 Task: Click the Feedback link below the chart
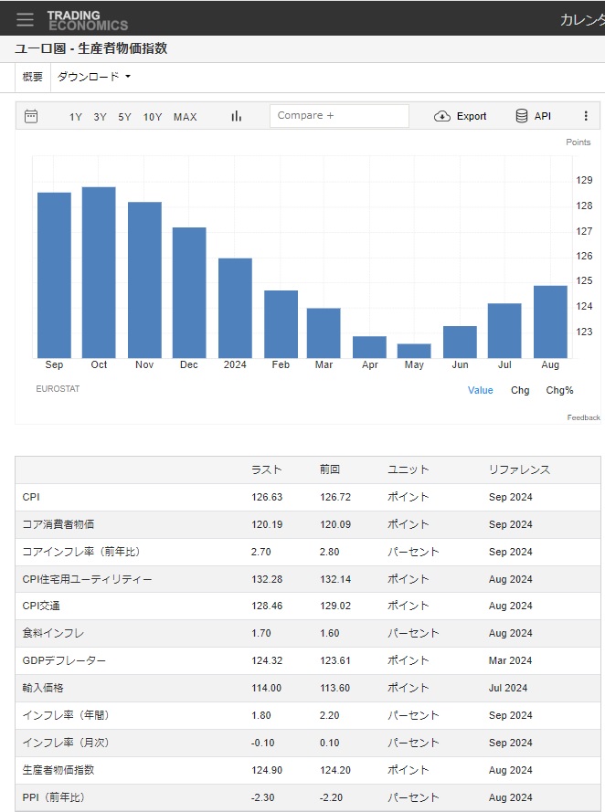583,417
